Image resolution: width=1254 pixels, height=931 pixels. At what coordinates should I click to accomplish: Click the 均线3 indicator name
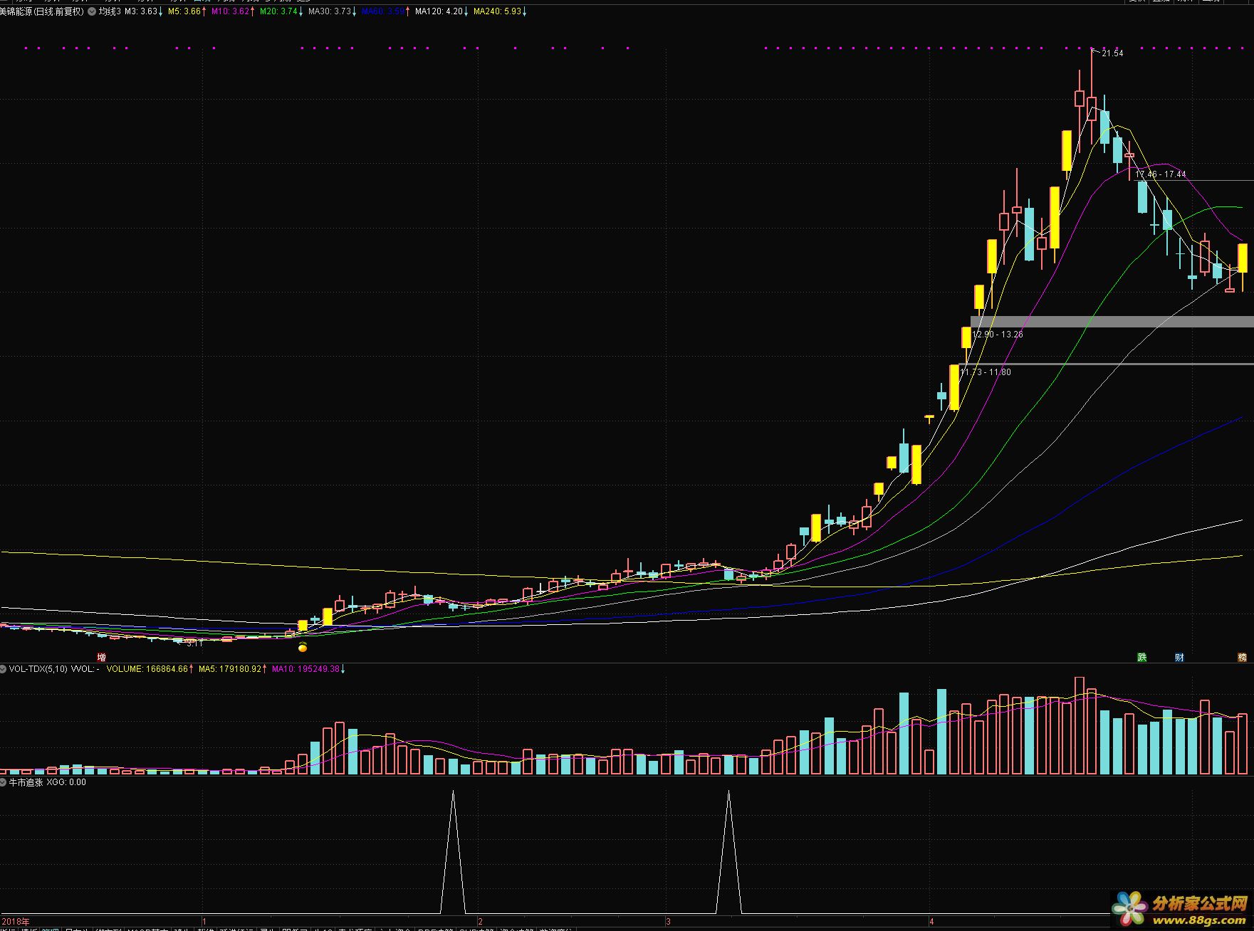point(110,11)
